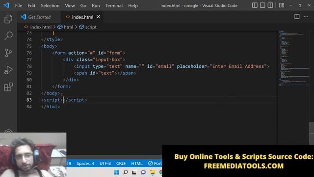The height and width of the screenshot is (177, 314).
Task: Click the Port status bar item
Action: pos(155,163)
